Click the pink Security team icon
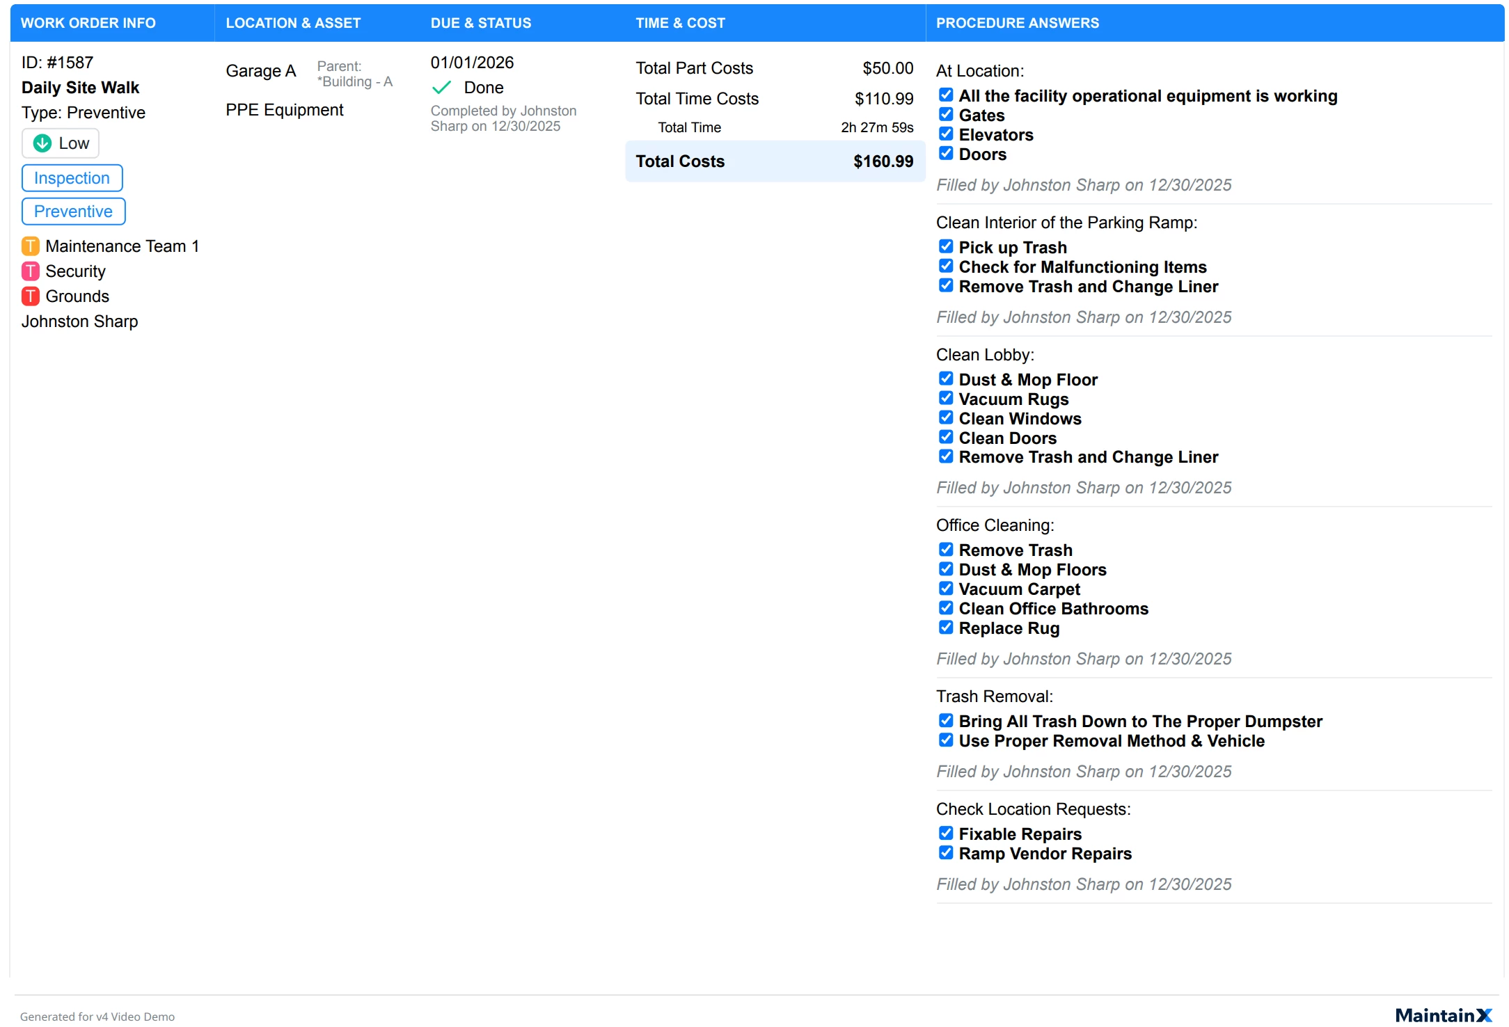 pyautogui.click(x=31, y=271)
